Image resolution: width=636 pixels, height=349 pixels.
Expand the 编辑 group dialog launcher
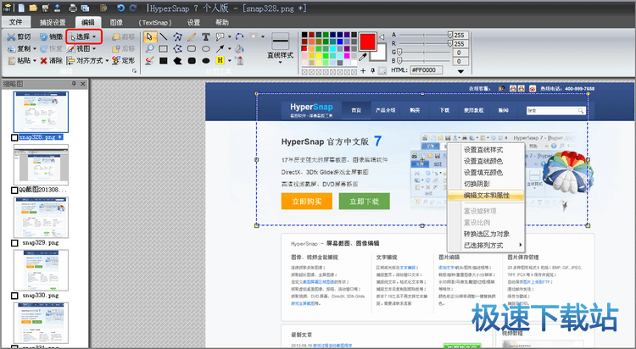134,71
